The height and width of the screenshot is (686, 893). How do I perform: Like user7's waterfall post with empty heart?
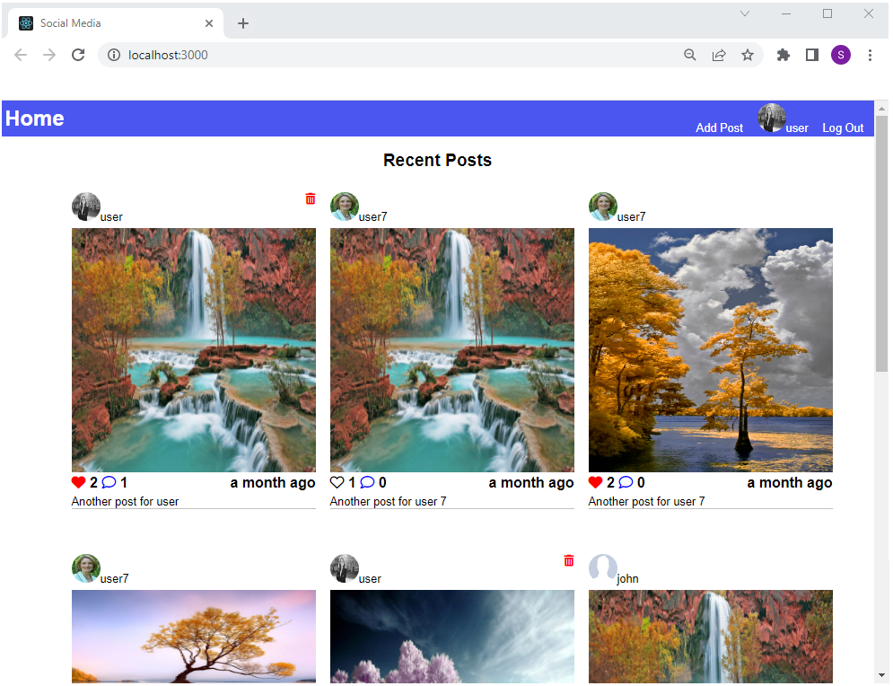coord(337,482)
